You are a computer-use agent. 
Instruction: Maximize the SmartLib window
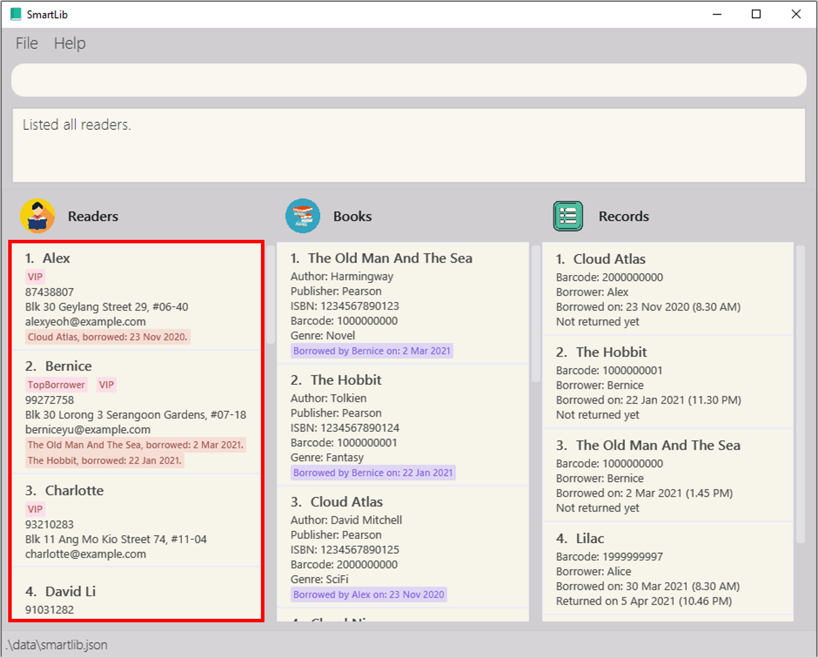click(756, 14)
